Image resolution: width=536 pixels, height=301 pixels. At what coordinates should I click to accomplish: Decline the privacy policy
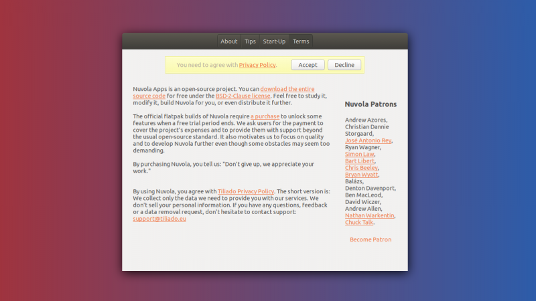(x=344, y=65)
